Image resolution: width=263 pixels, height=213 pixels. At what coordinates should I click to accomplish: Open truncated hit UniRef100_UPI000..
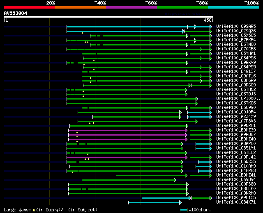point(238,99)
